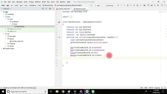Image resolution: width=167 pixels, height=94 pixels.
Task: Open Search Everywhere magnifier icon
Action: (162, 5)
